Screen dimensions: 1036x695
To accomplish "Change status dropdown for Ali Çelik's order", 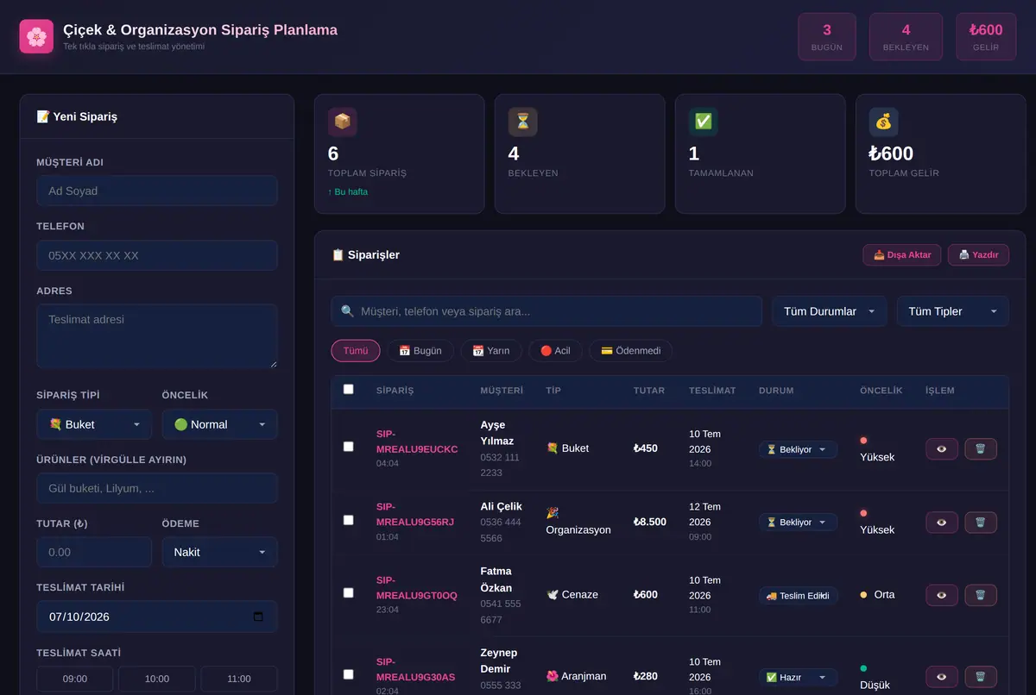I will [798, 523].
